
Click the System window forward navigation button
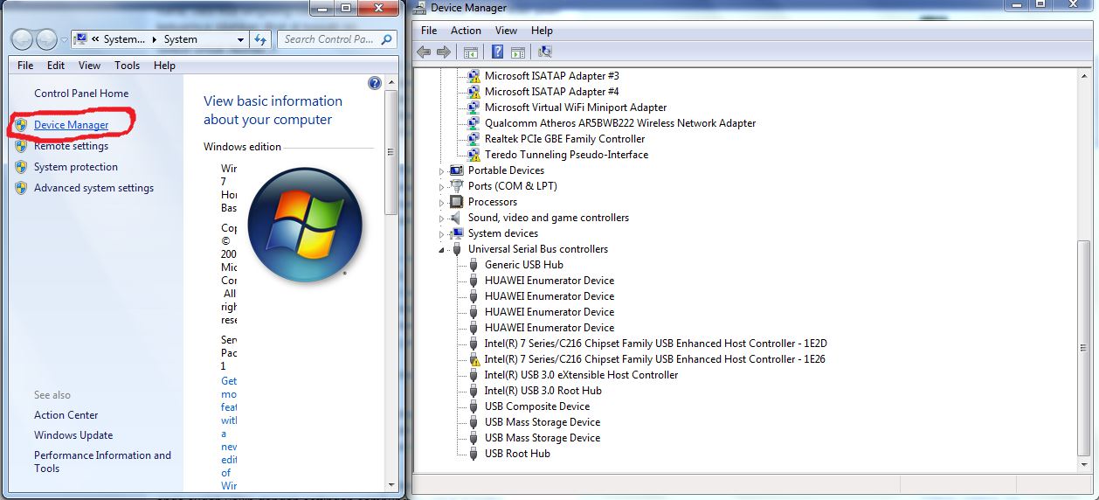(46, 39)
